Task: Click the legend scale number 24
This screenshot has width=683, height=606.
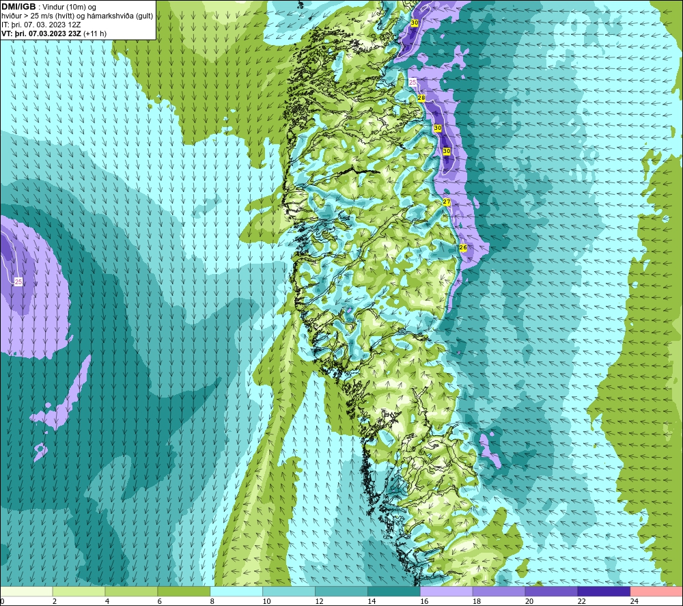Action: [x=635, y=601]
